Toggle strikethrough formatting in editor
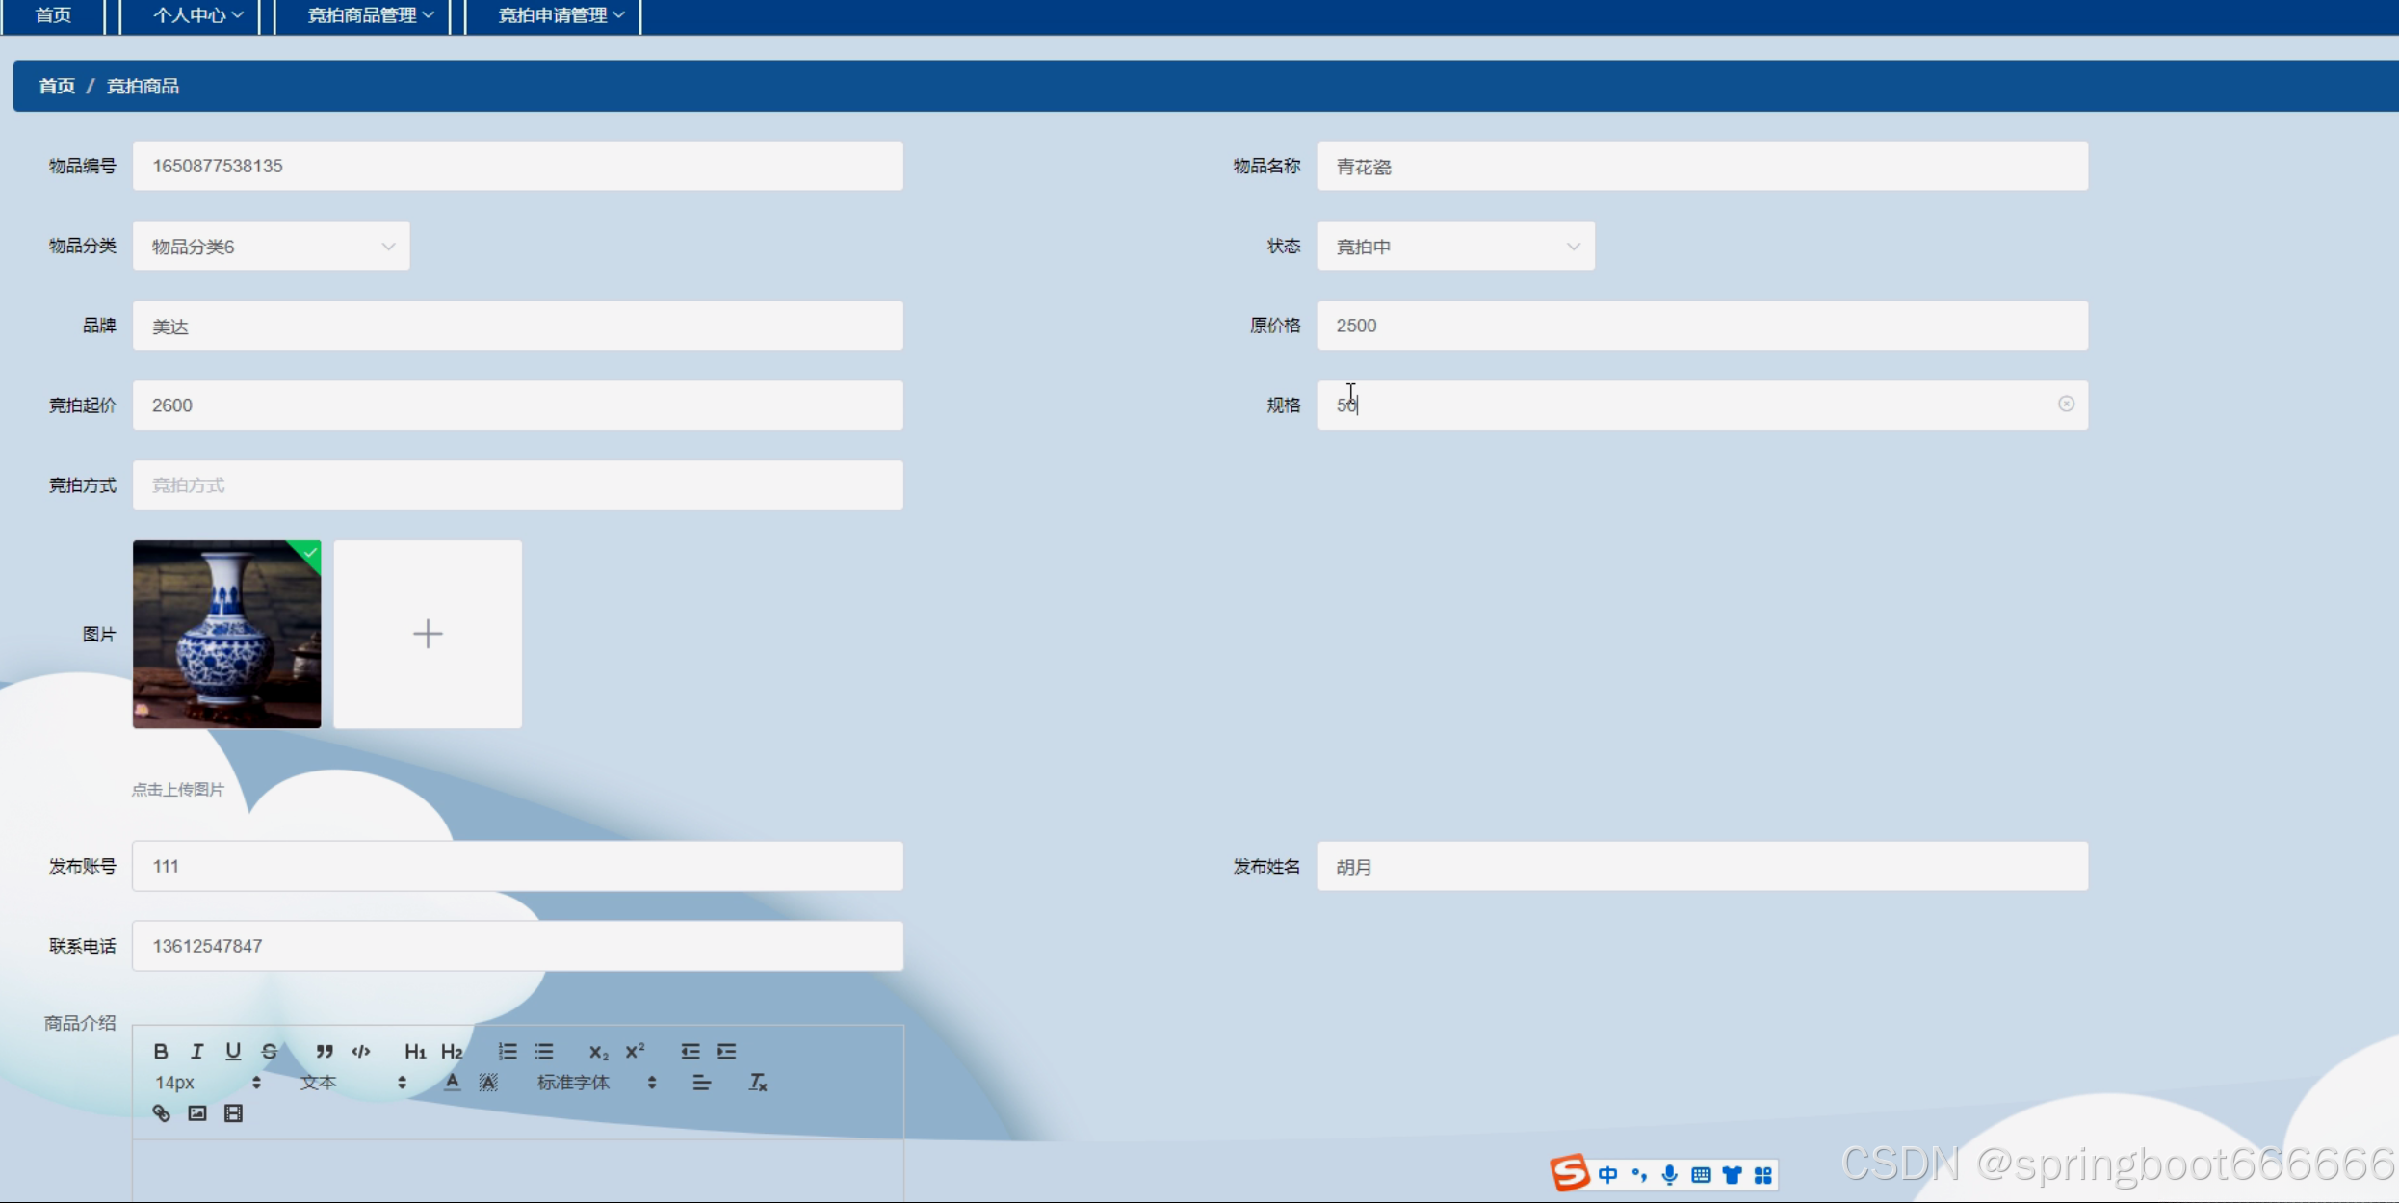The image size is (2399, 1203). 270,1051
